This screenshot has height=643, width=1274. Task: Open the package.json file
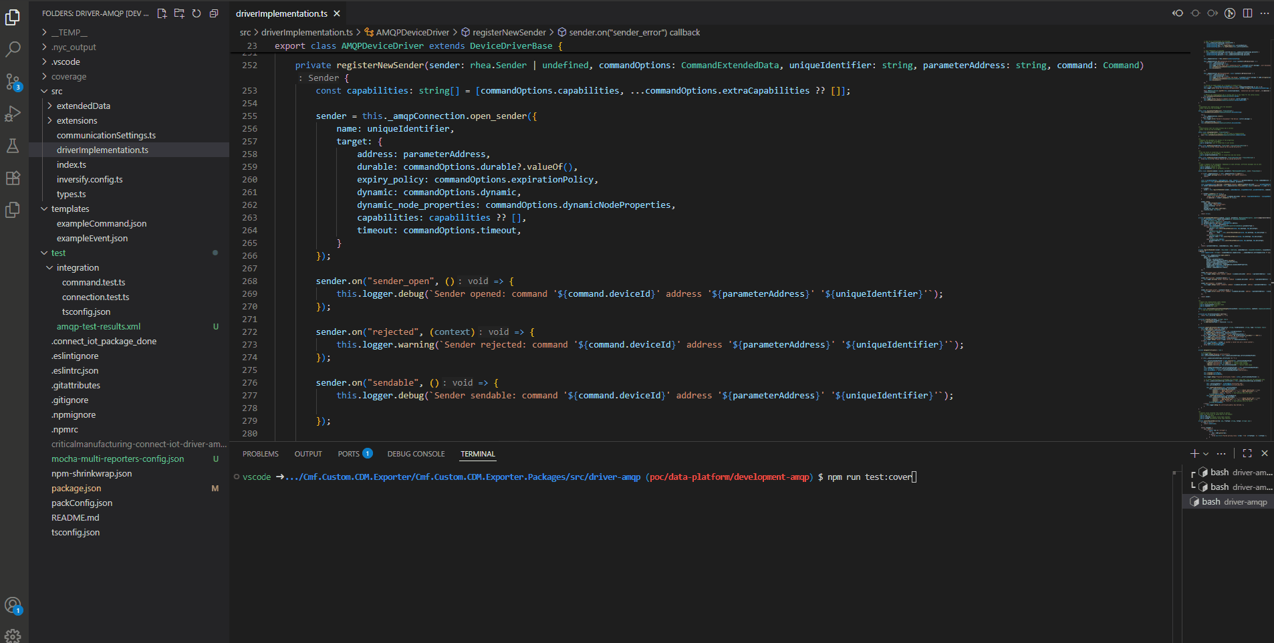click(76, 489)
